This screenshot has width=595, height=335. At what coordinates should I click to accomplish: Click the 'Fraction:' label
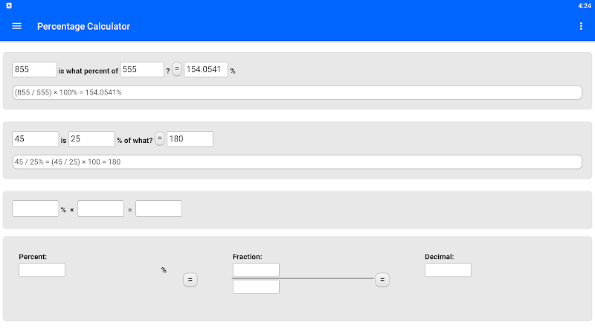[x=248, y=257]
